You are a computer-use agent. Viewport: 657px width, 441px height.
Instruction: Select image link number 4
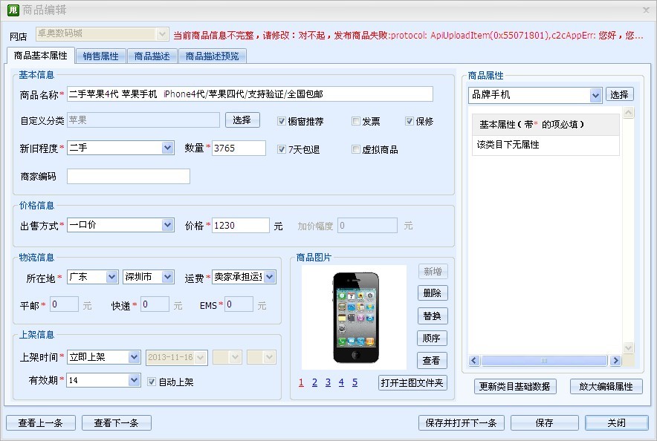click(x=341, y=382)
